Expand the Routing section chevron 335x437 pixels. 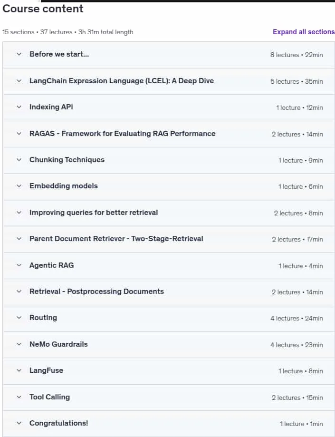[19, 318]
